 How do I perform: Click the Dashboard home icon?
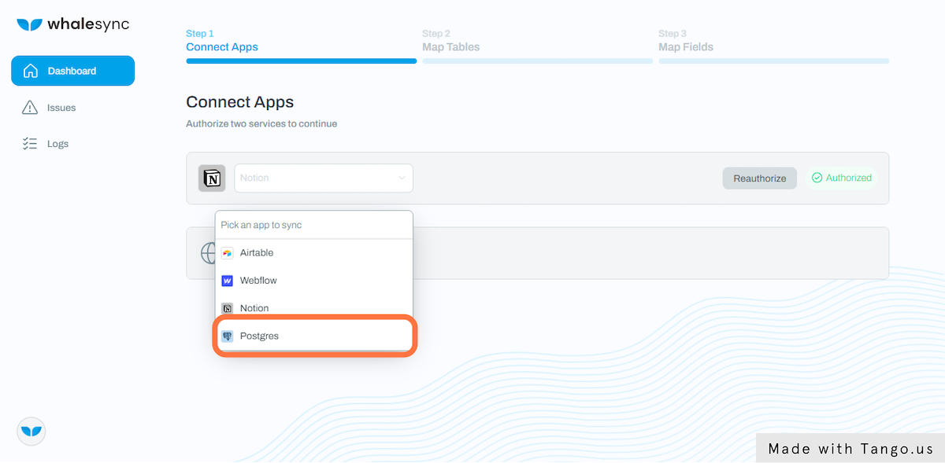click(31, 71)
